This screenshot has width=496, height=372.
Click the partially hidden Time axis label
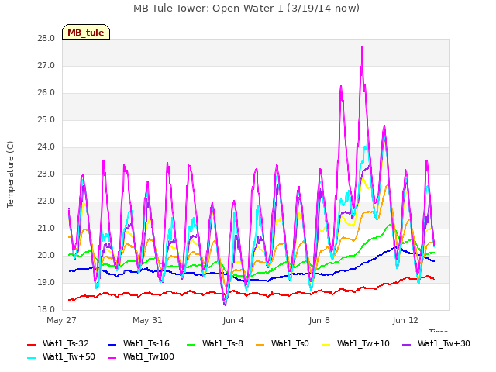tap(439, 331)
